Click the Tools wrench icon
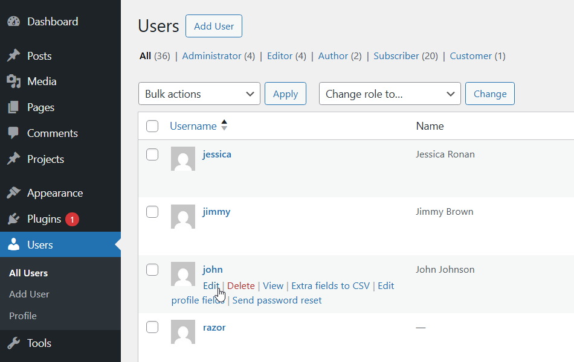The width and height of the screenshot is (574, 362). pyautogui.click(x=13, y=343)
